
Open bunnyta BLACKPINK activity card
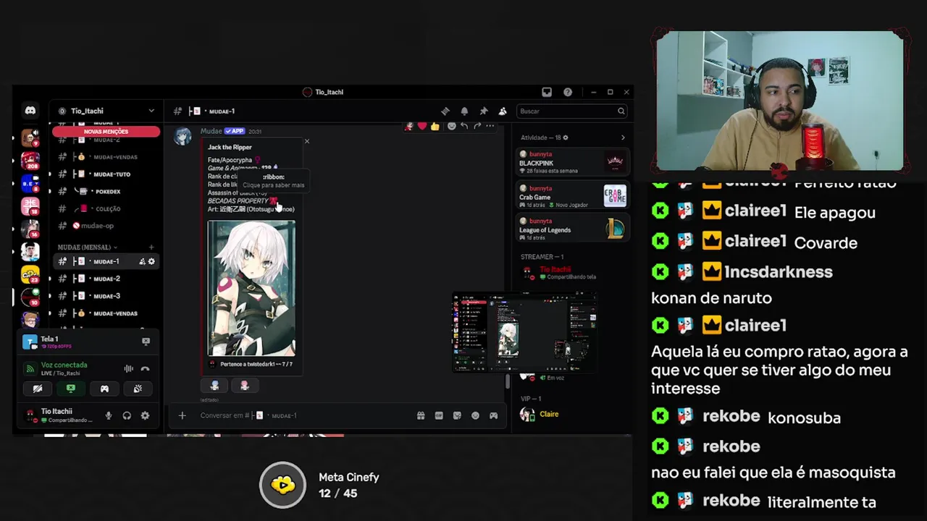(572, 161)
